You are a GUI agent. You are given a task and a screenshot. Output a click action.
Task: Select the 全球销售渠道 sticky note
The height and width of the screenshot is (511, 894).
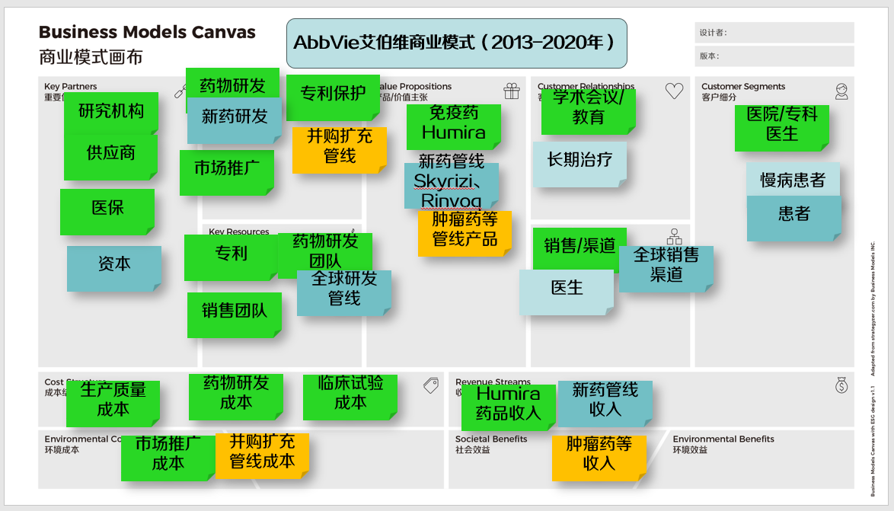[x=666, y=269]
